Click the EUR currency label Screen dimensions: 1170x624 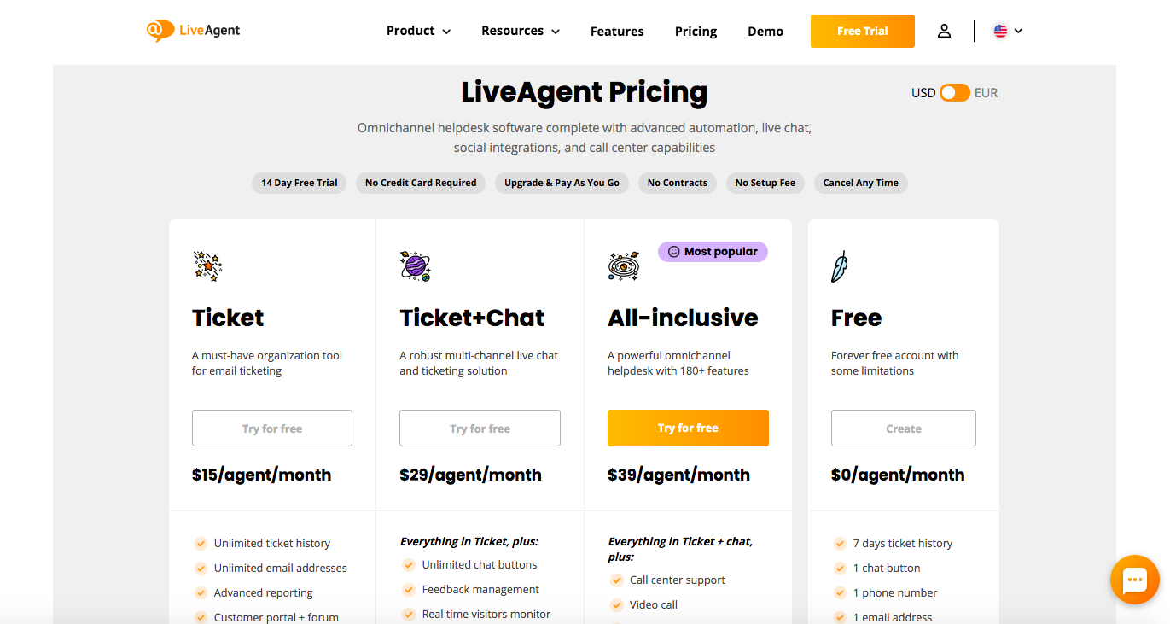click(x=986, y=93)
